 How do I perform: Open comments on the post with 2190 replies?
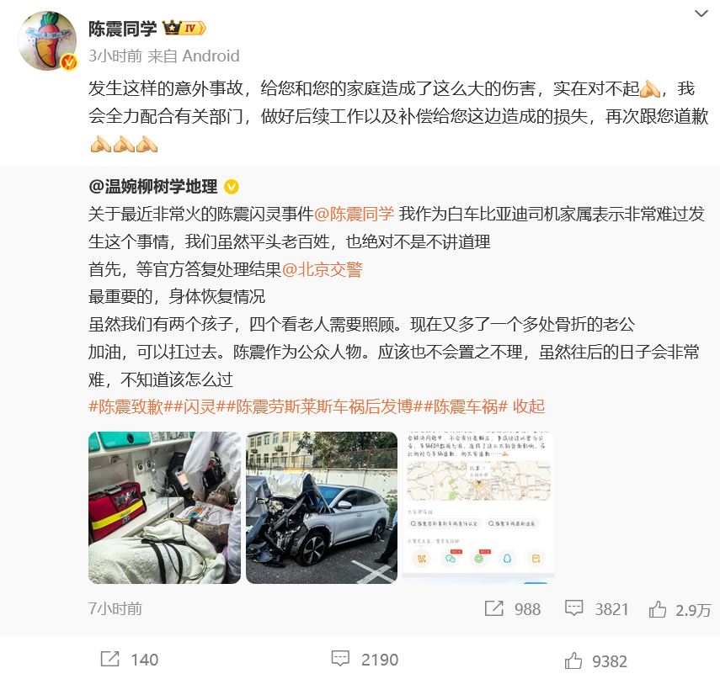(x=340, y=659)
